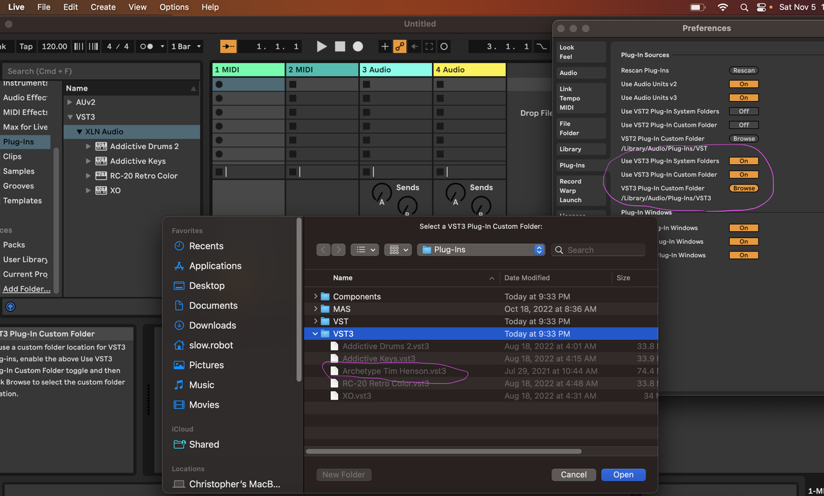Open the grouping options dropdown in dialog
Image resolution: width=824 pixels, height=496 pixels.
[398, 250]
